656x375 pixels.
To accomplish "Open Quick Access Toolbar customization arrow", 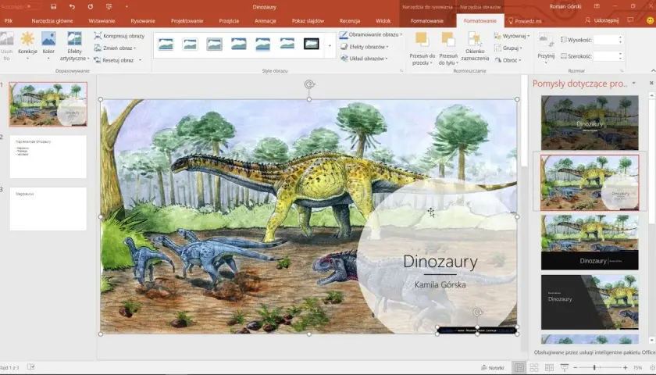I will [127, 7].
